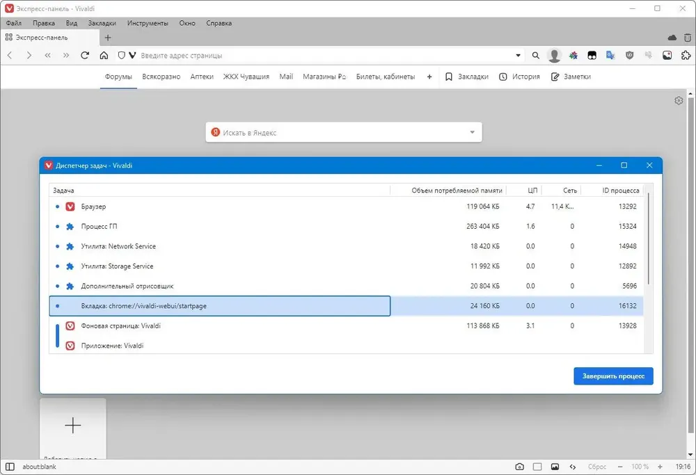Click the fast forward double-arrow icon
696x475 pixels.
click(66, 56)
